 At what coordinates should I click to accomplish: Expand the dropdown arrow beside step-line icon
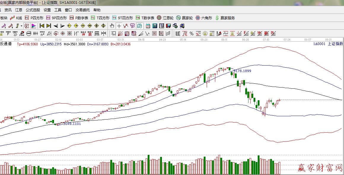[x=21, y=26]
